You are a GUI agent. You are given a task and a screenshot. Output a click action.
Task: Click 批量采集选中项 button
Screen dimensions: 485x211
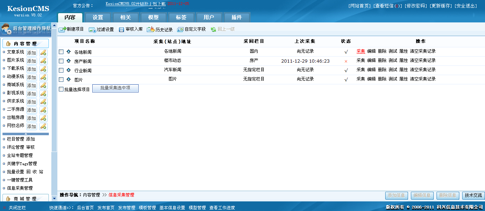tap(115, 88)
